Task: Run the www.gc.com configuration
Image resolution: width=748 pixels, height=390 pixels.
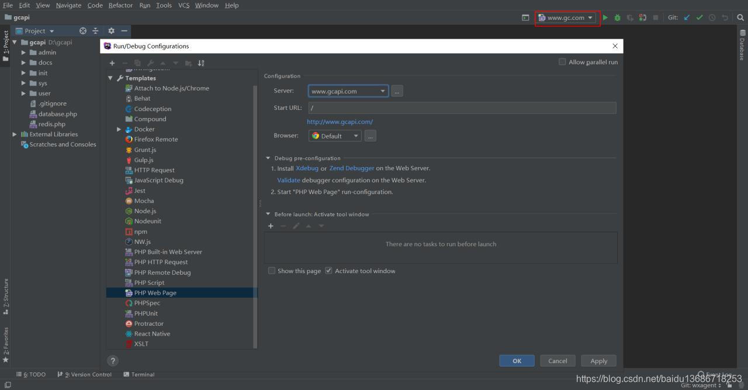Action: point(605,18)
